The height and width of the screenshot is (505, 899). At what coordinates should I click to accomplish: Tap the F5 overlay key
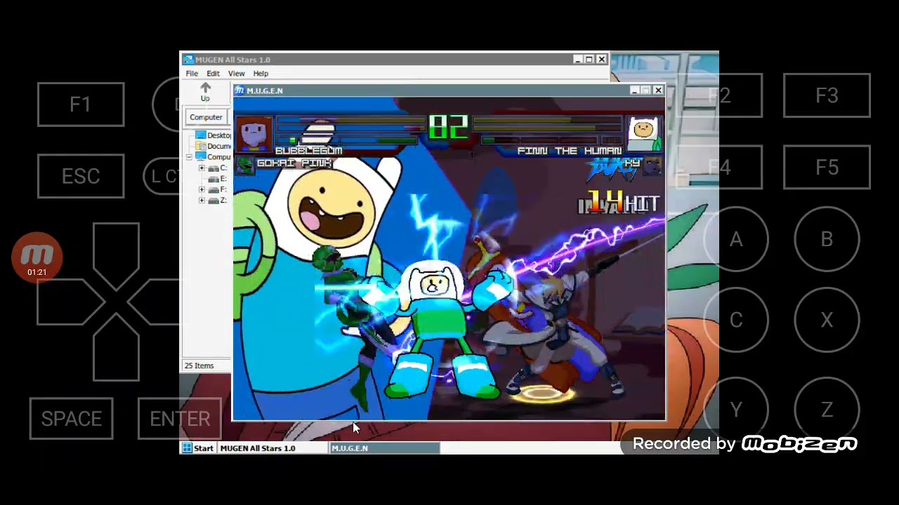pyautogui.click(x=827, y=168)
